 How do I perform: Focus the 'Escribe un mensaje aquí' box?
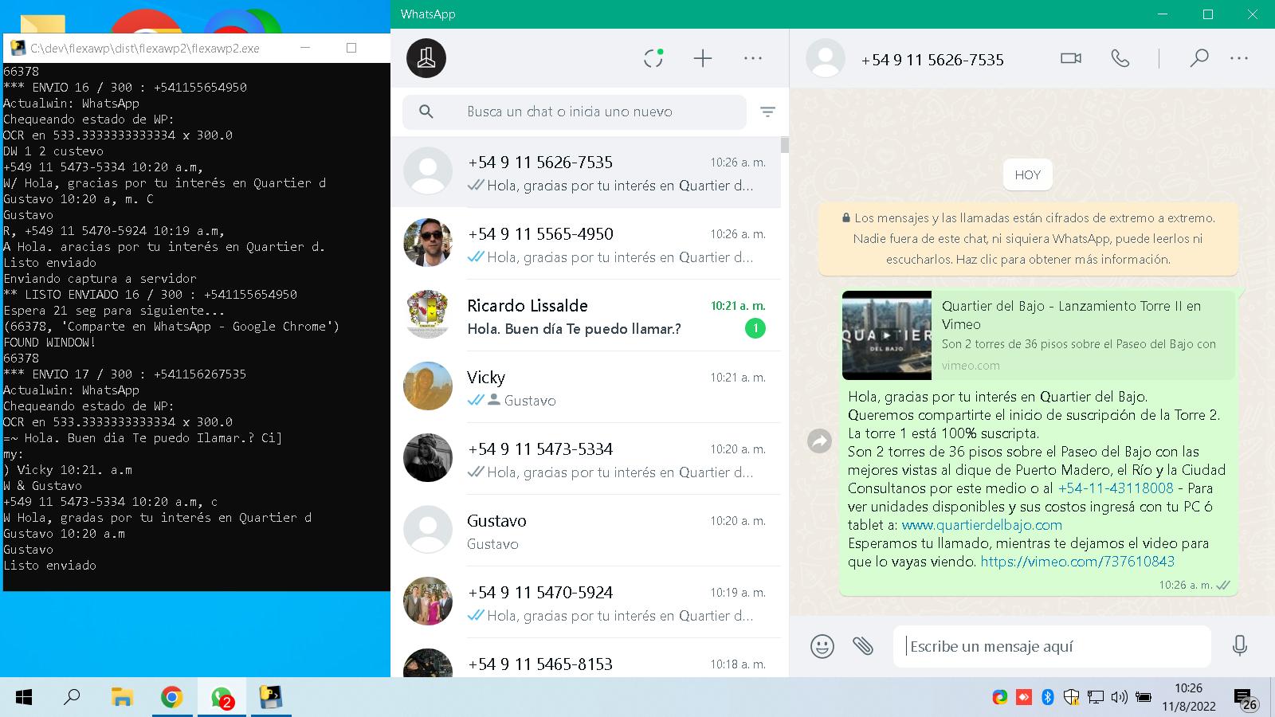click(x=1052, y=646)
